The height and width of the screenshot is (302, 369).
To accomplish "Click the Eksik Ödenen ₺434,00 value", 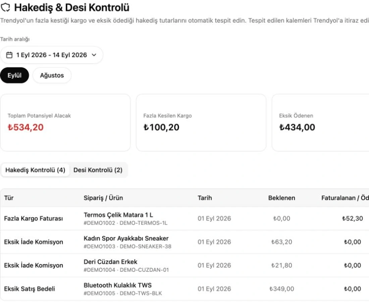I will [x=297, y=128].
